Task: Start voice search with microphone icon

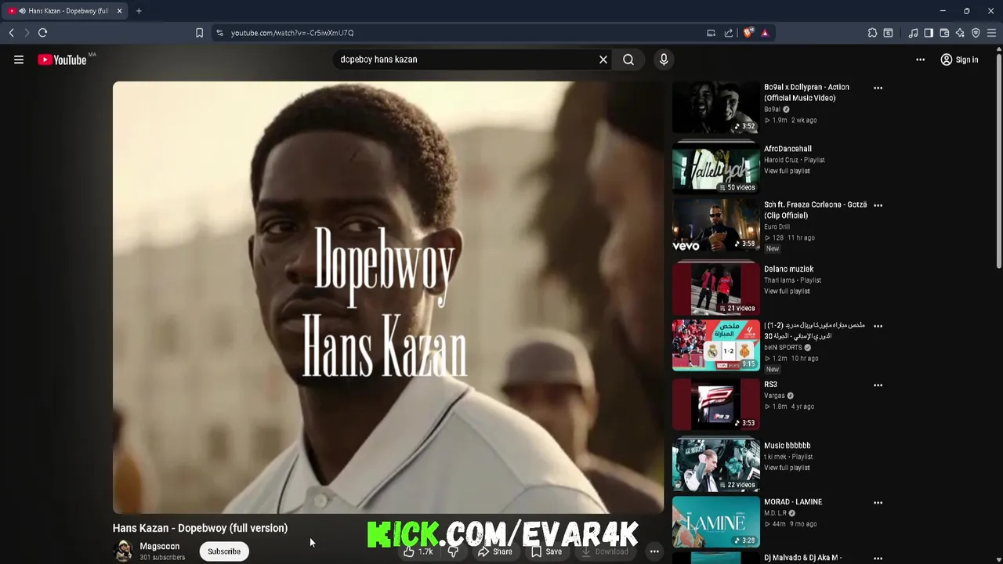Action: coord(664,60)
